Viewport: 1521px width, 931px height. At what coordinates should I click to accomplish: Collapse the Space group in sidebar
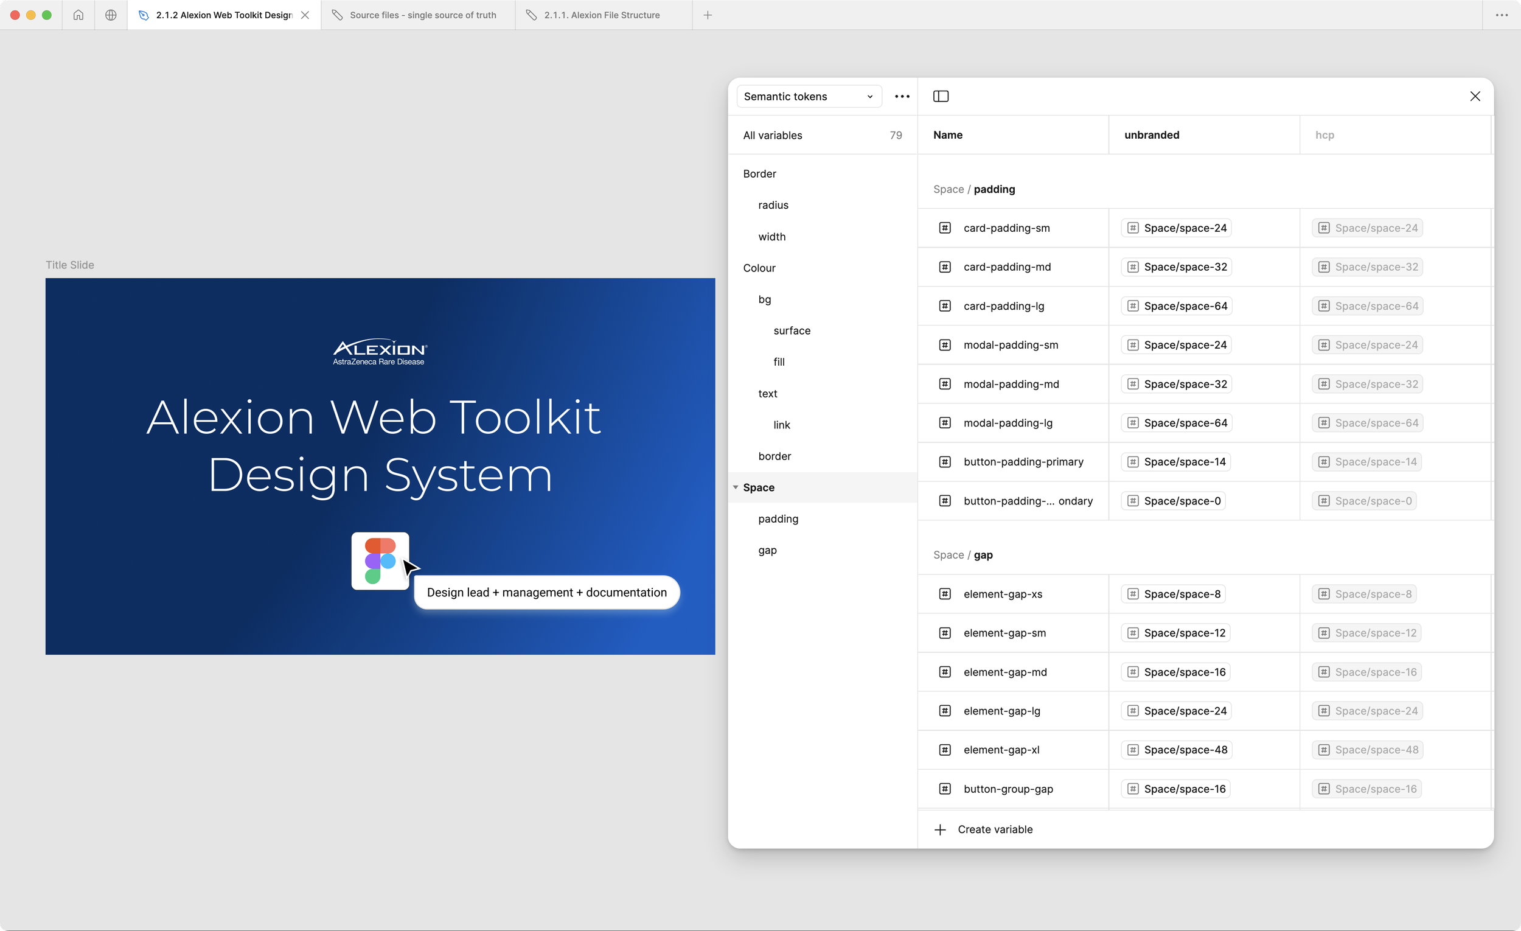coord(735,488)
